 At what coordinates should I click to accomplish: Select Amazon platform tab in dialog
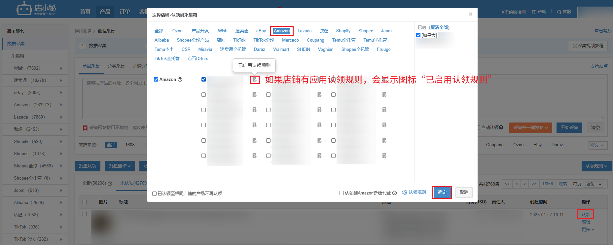tap(282, 31)
